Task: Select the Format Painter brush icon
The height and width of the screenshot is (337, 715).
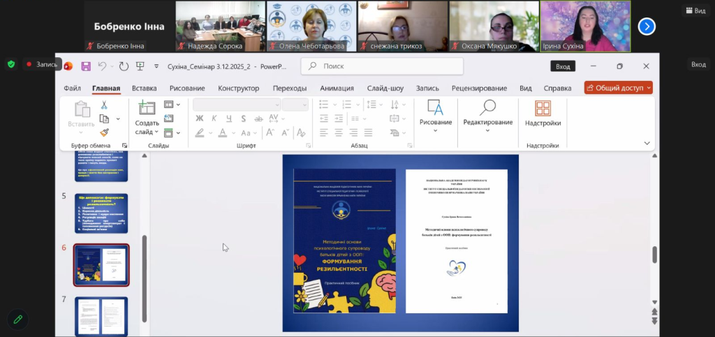Action: pyautogui.click(x=104, y=132)
